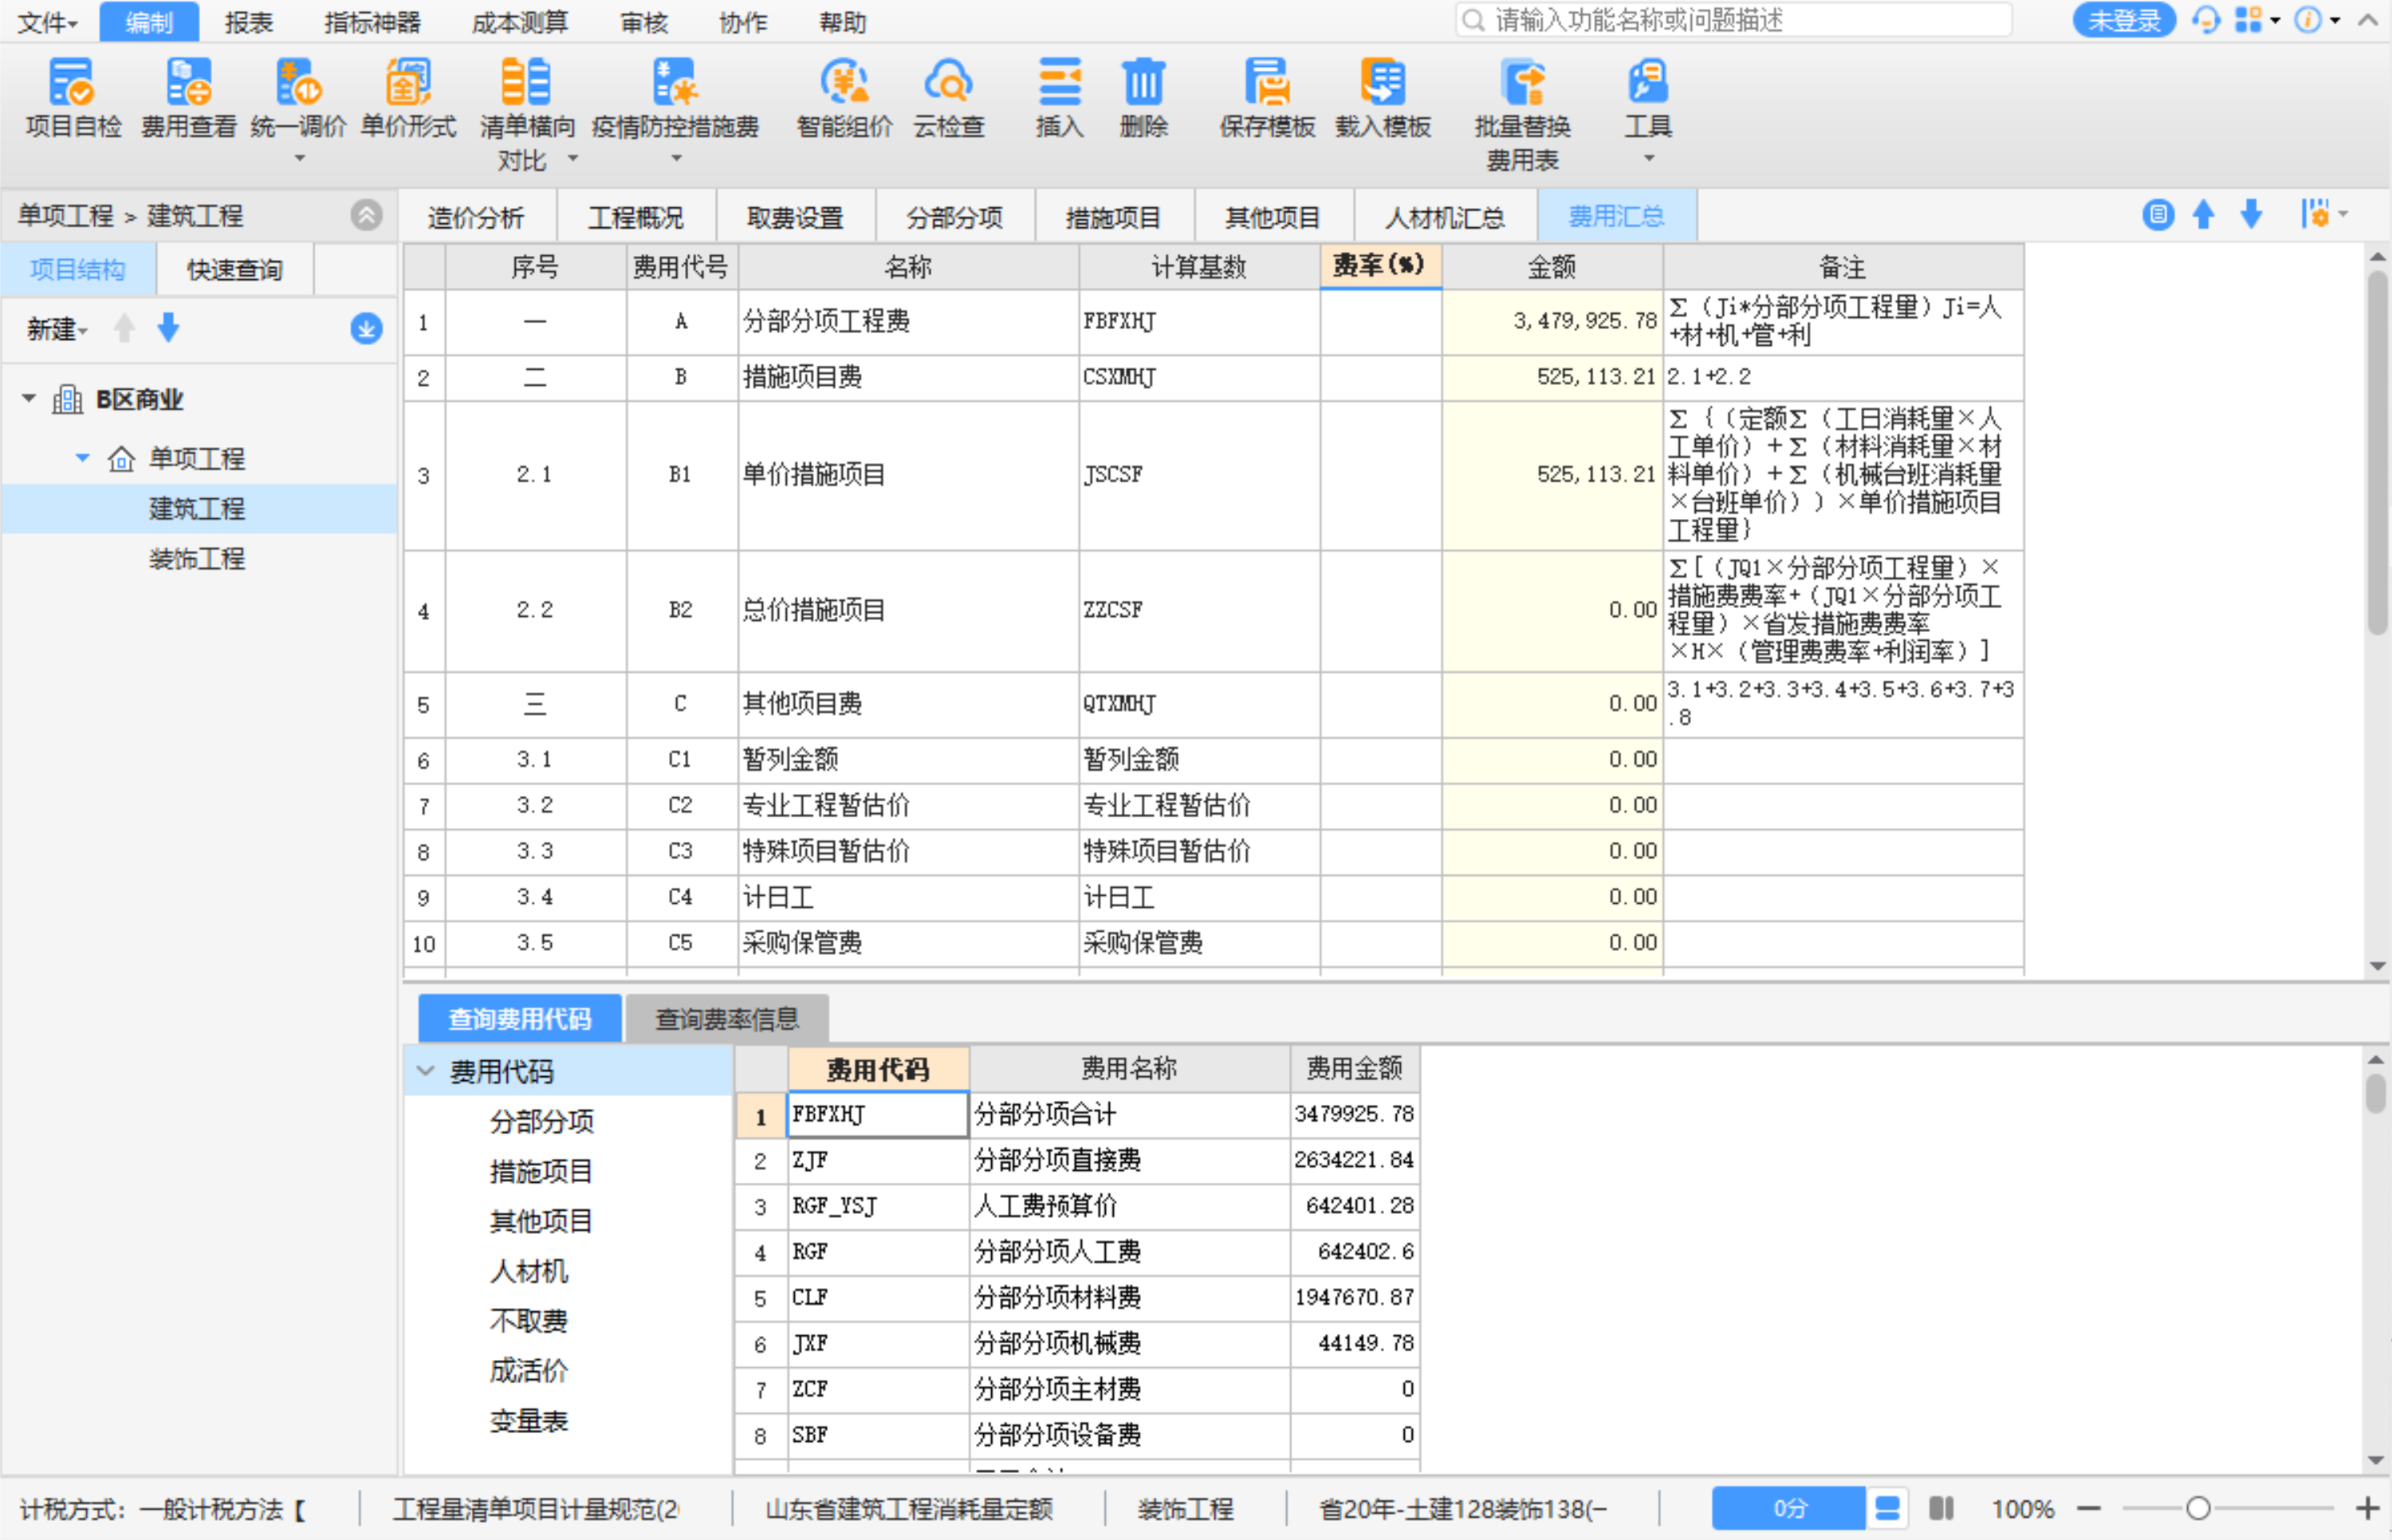Screen dimensions: 2392x1540
Task: Click 批量替换费用表 icon
Action: 1522,83
